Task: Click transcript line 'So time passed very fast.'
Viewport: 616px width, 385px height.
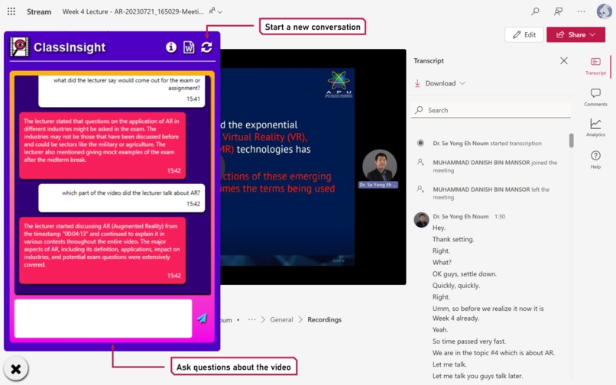Action: click(x=469, y=341)
